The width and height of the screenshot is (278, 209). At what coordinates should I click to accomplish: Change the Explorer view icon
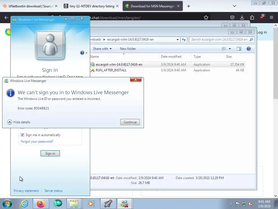(224, 49)
